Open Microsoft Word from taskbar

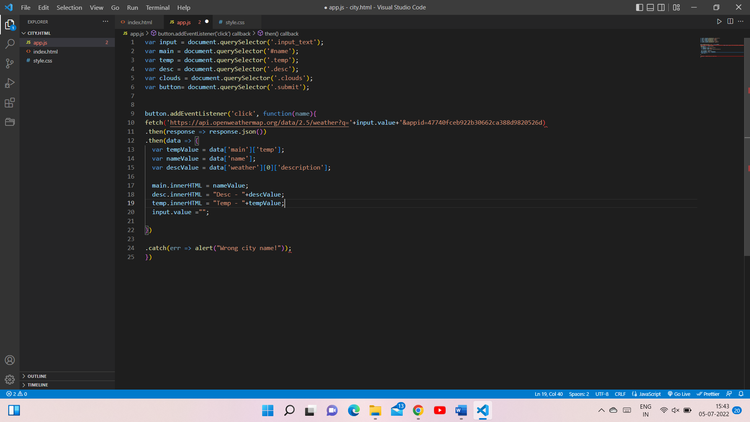[x=461, y=410]
